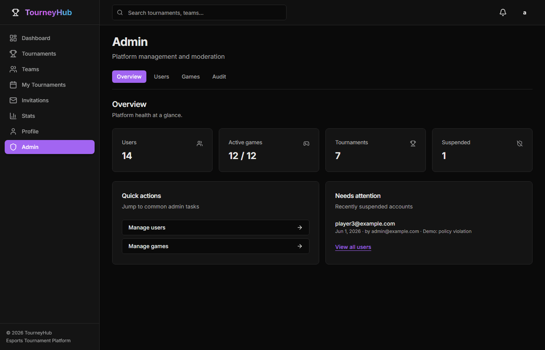This screenshot has height=350, width=545.
Task: Switch to the Overview tab
Action: click(x=129, y=77)
